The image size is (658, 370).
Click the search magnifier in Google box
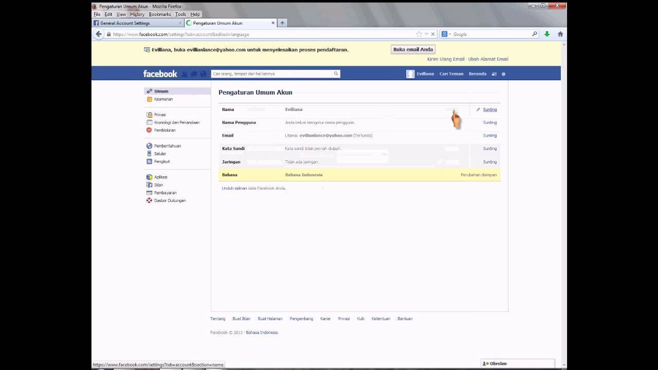tap(535, 34)
